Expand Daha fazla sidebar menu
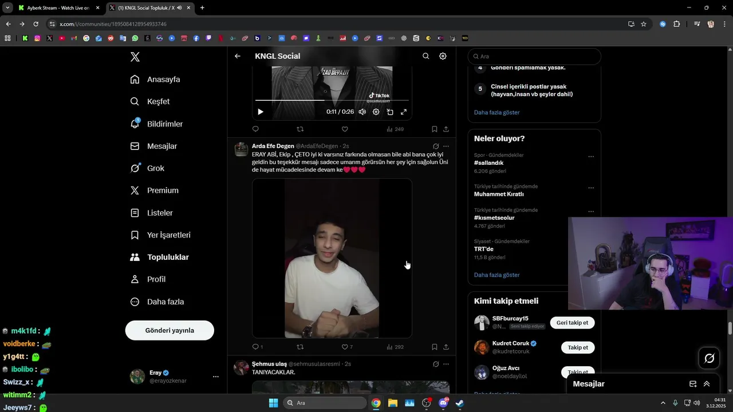This screenshot has height=412, width=733. (157, 302)
